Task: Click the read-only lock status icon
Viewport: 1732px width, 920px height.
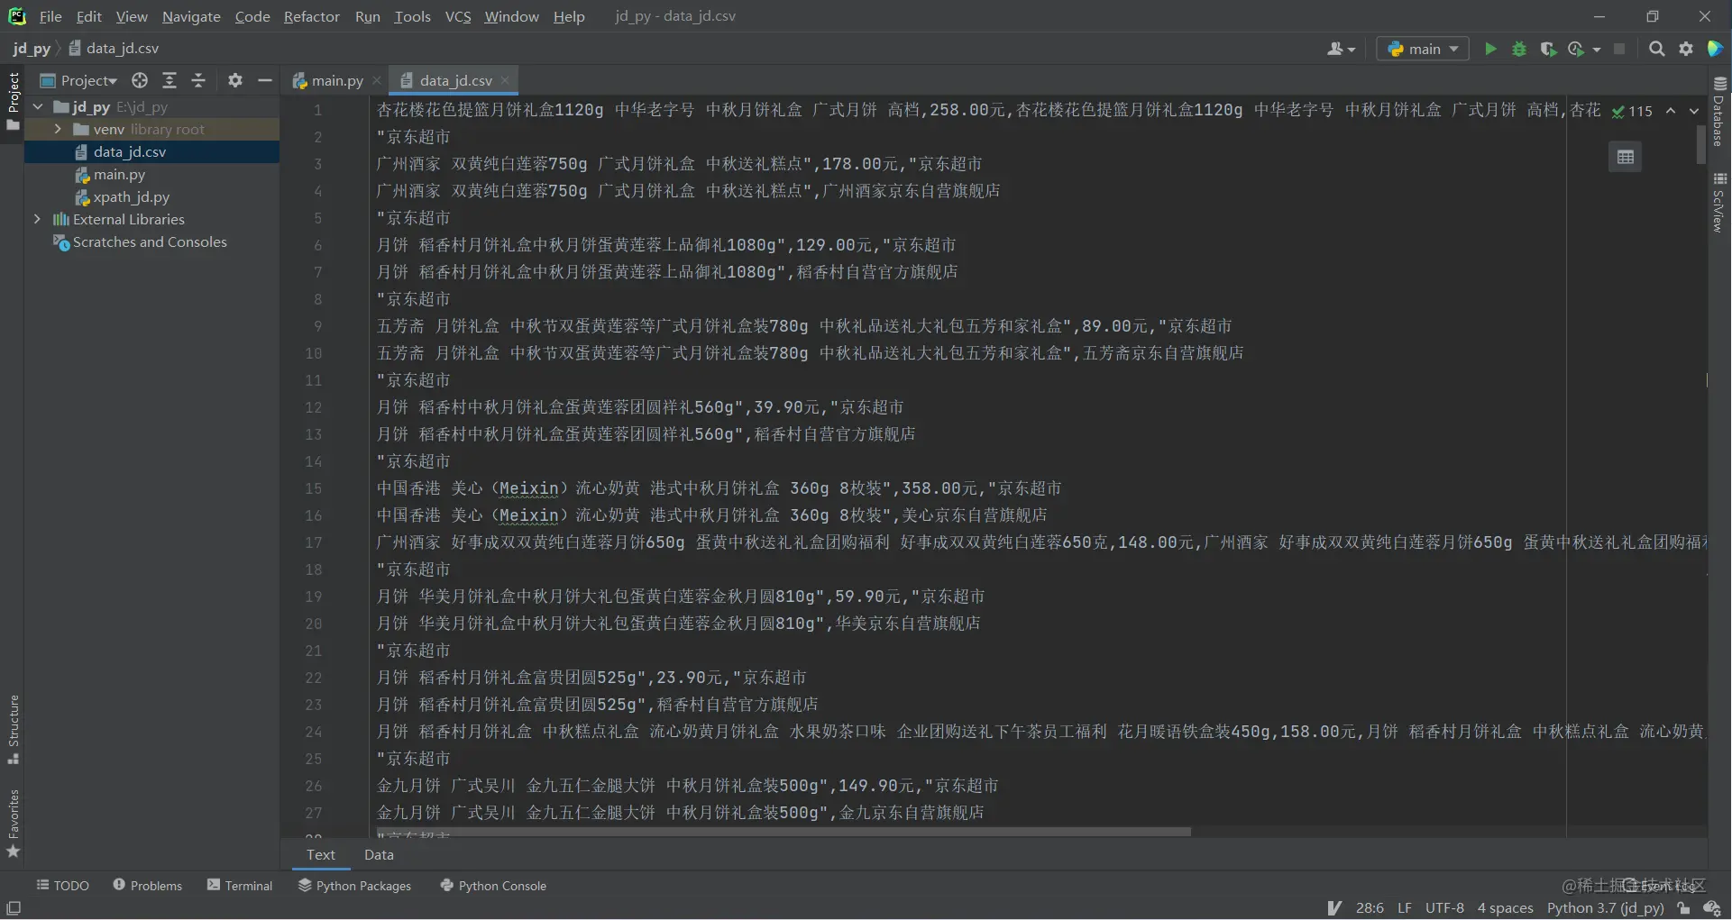Action: (x=1683, y=907)
